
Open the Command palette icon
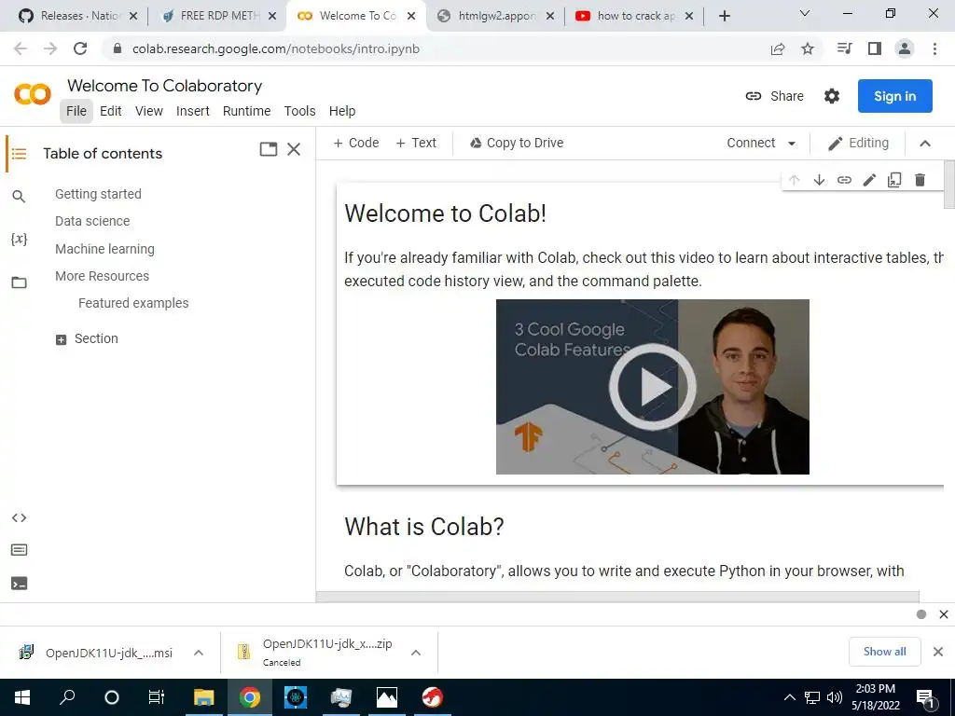[x=19, y=550]
